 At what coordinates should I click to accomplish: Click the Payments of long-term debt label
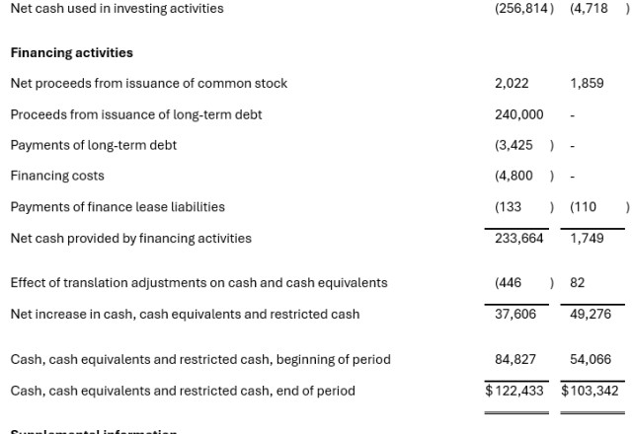click(x=94, y=145)
